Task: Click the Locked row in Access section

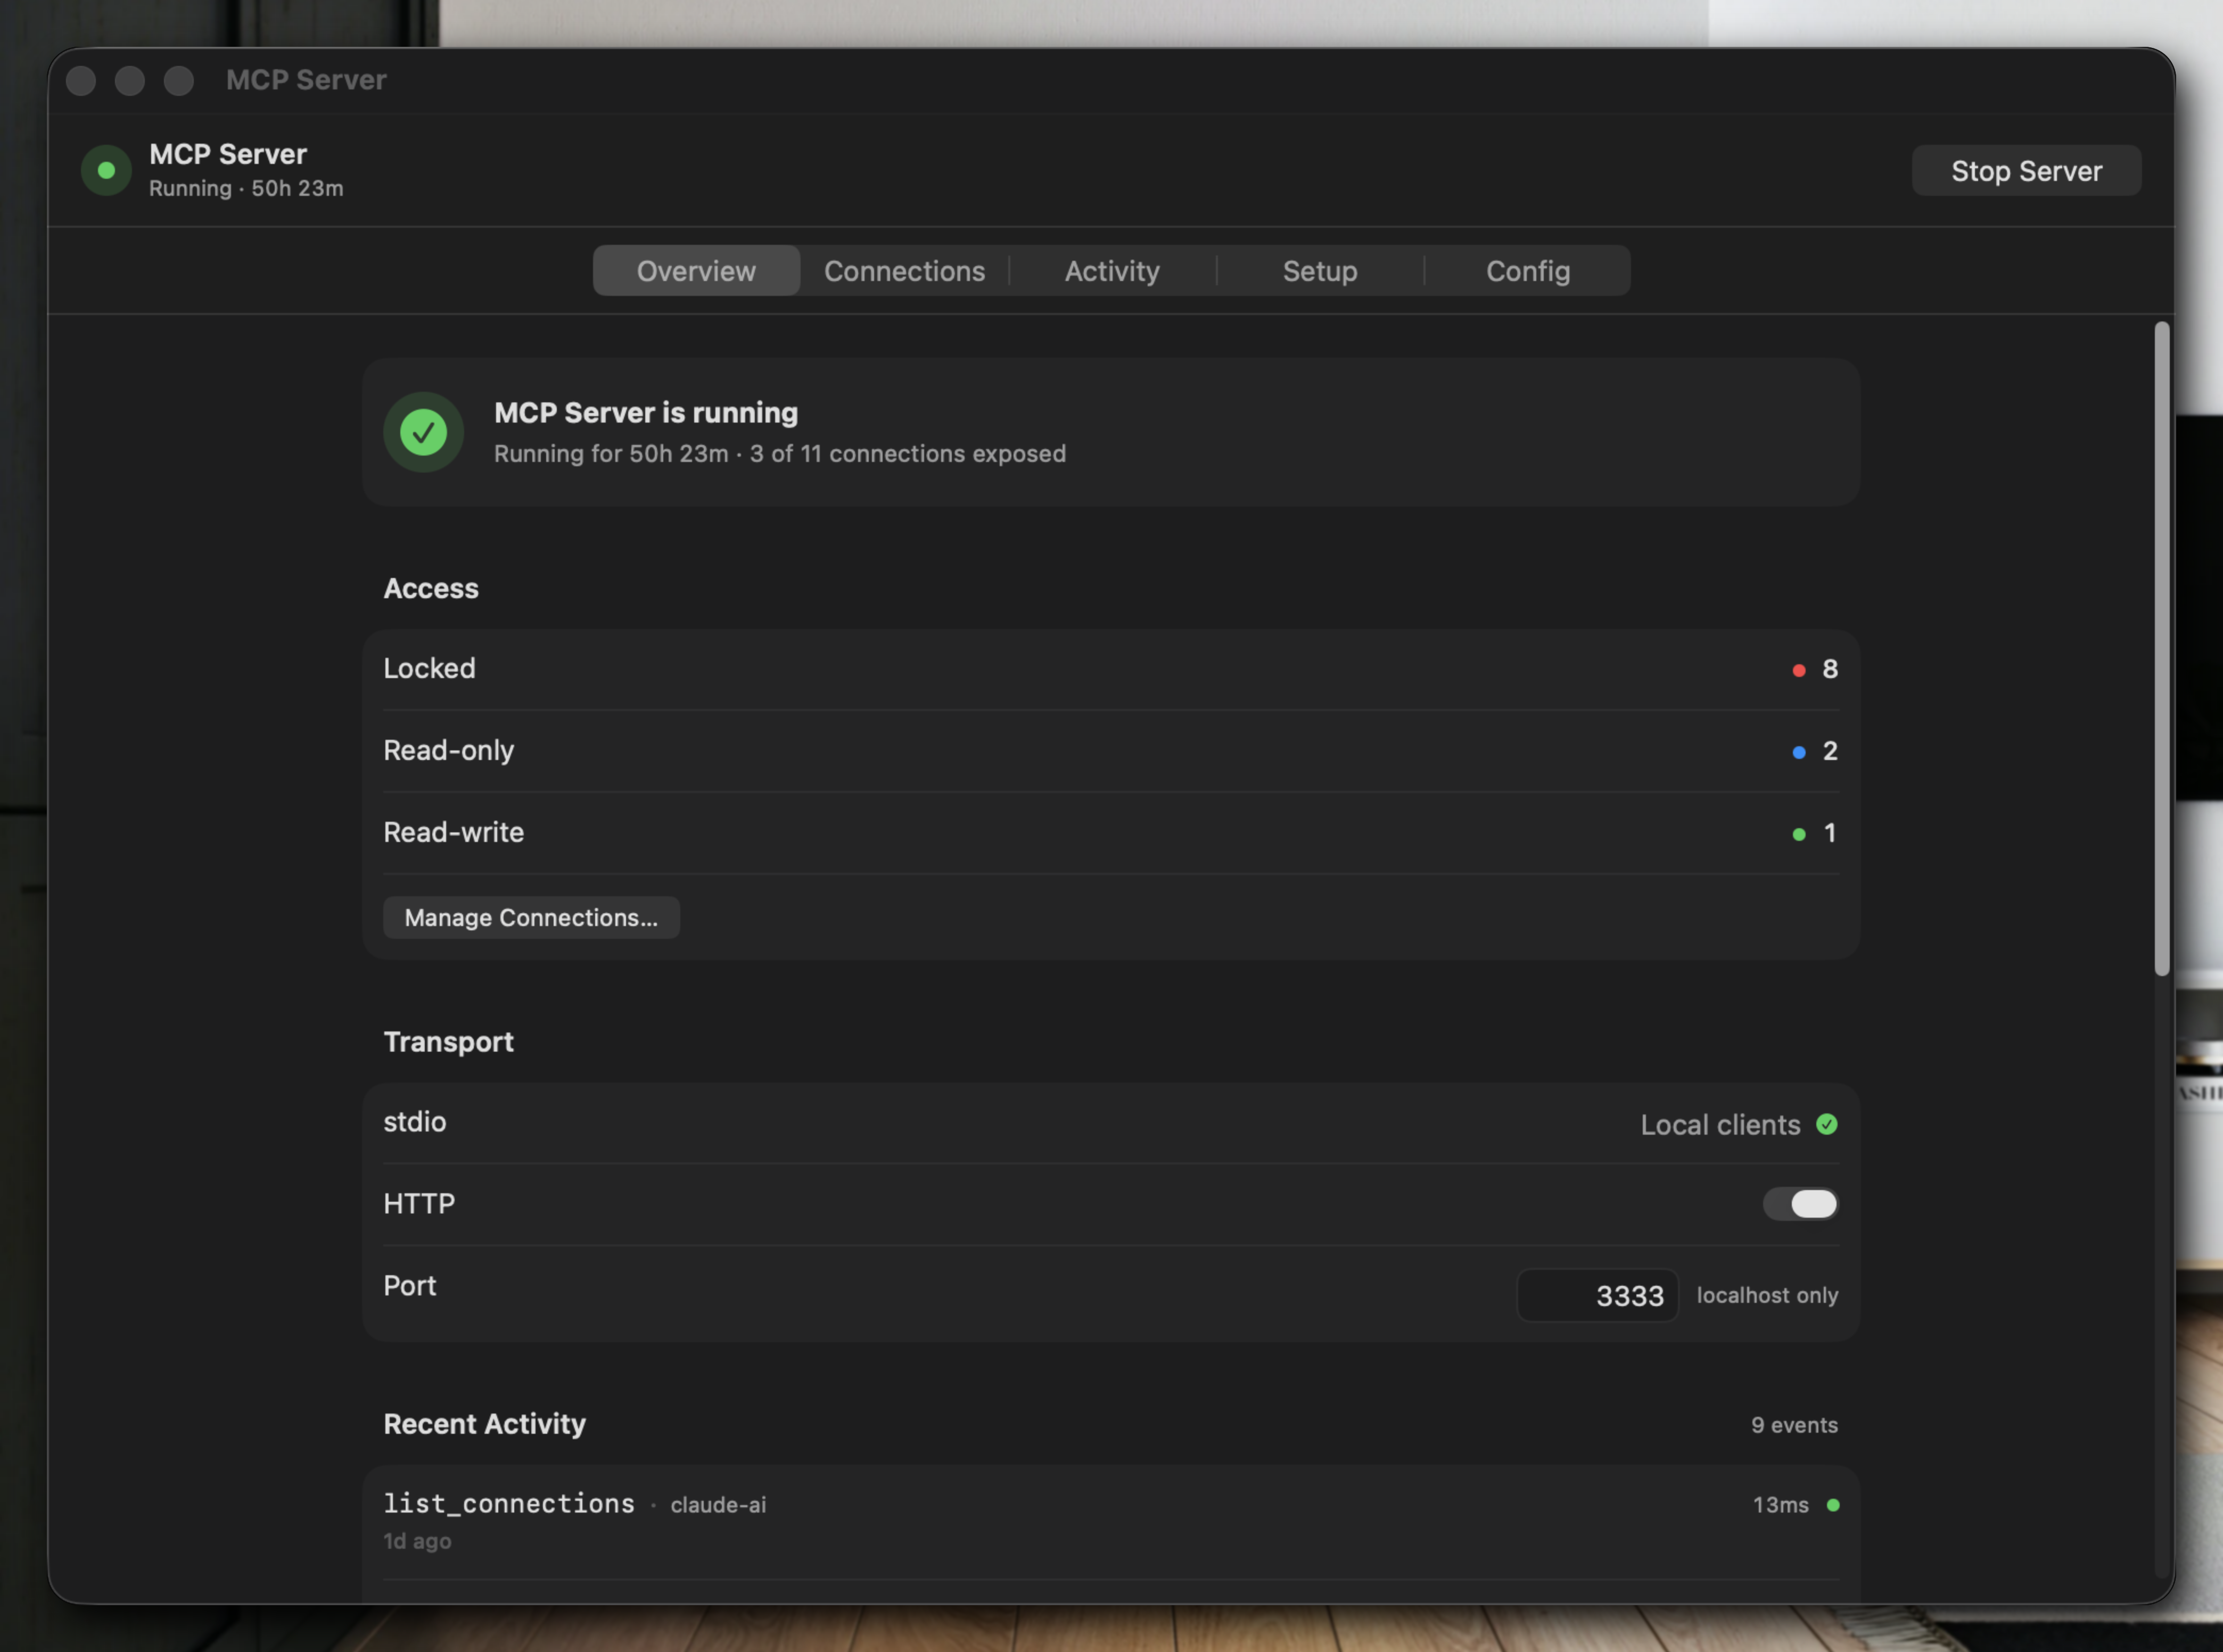Action: point(1100,669)
